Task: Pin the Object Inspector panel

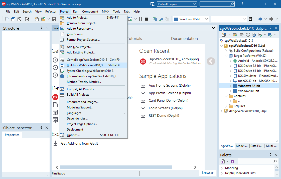Action: click(x=41, y=128)
